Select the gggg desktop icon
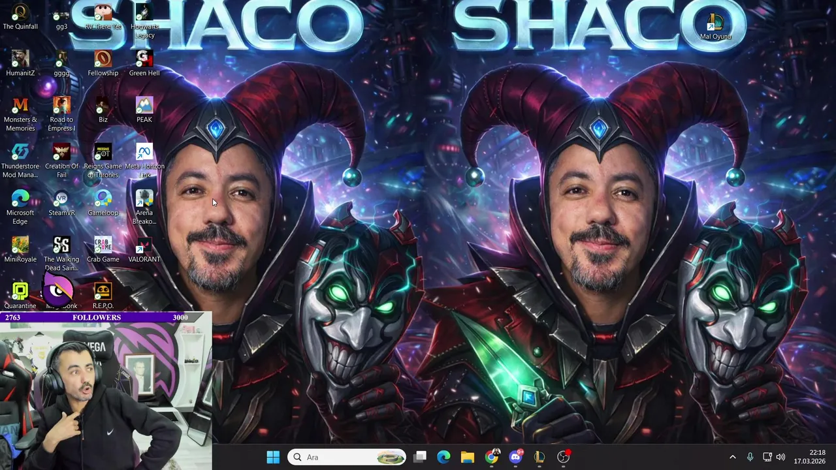 (x=61, y=63)
